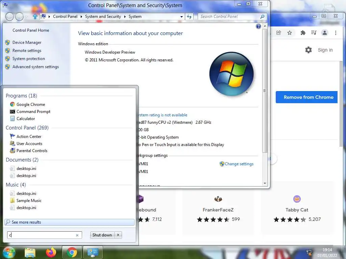Bookmark page with Chrome star icon
The width and height of the screenshot is (346, 259).
pos(290,33)
